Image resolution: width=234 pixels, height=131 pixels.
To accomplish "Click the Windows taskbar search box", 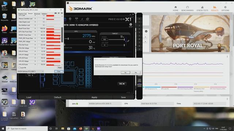I will pos(27,128).
